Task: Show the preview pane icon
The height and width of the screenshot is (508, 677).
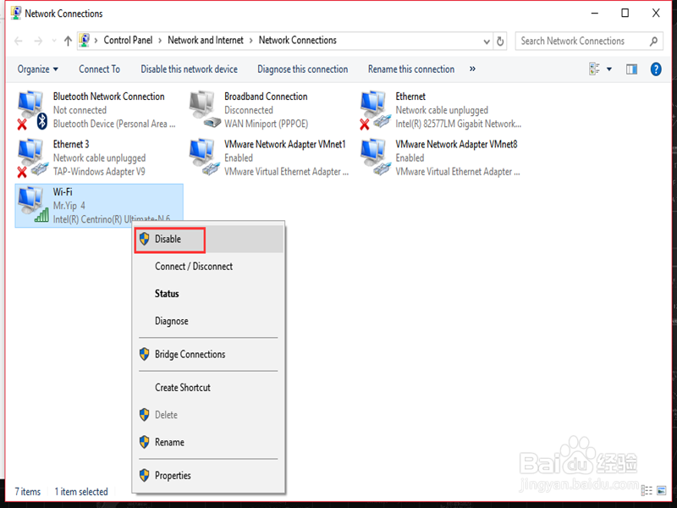Action: tap(631, 69)
